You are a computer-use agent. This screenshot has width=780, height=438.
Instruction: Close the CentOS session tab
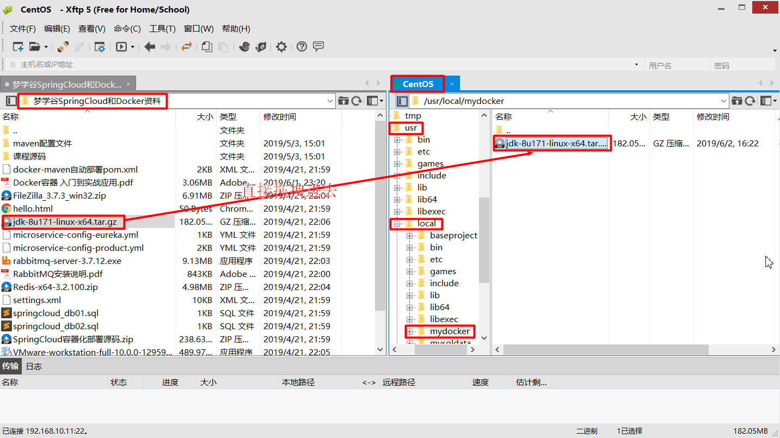pyautogui.click(x=452, y=84)
